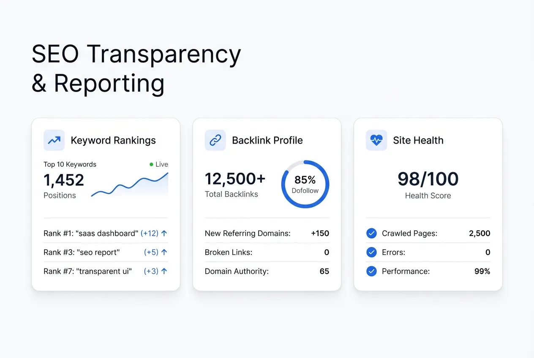Click the Backlink Profile chain link icon
534x358 pixels.
tap(215, 140)
